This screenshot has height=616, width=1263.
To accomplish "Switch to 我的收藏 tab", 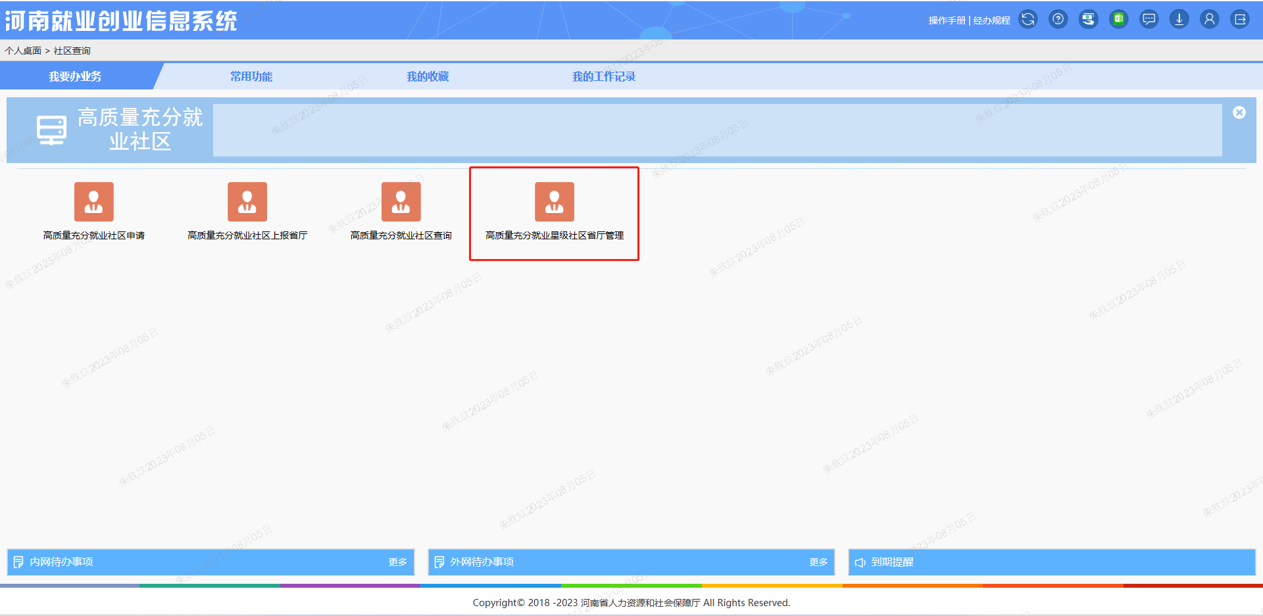I will pyautogui.click(x=427, y=77).
